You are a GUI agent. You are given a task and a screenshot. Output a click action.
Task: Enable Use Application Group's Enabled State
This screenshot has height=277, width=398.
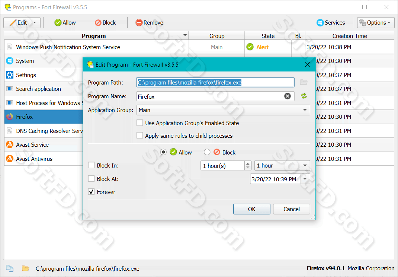(x=139, y=123)
